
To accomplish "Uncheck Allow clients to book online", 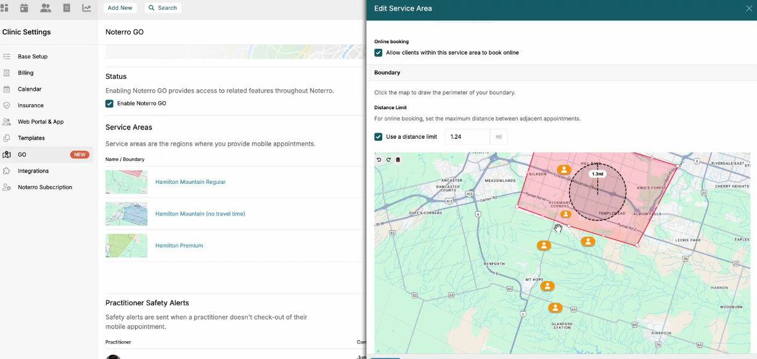I will [378, 52].
